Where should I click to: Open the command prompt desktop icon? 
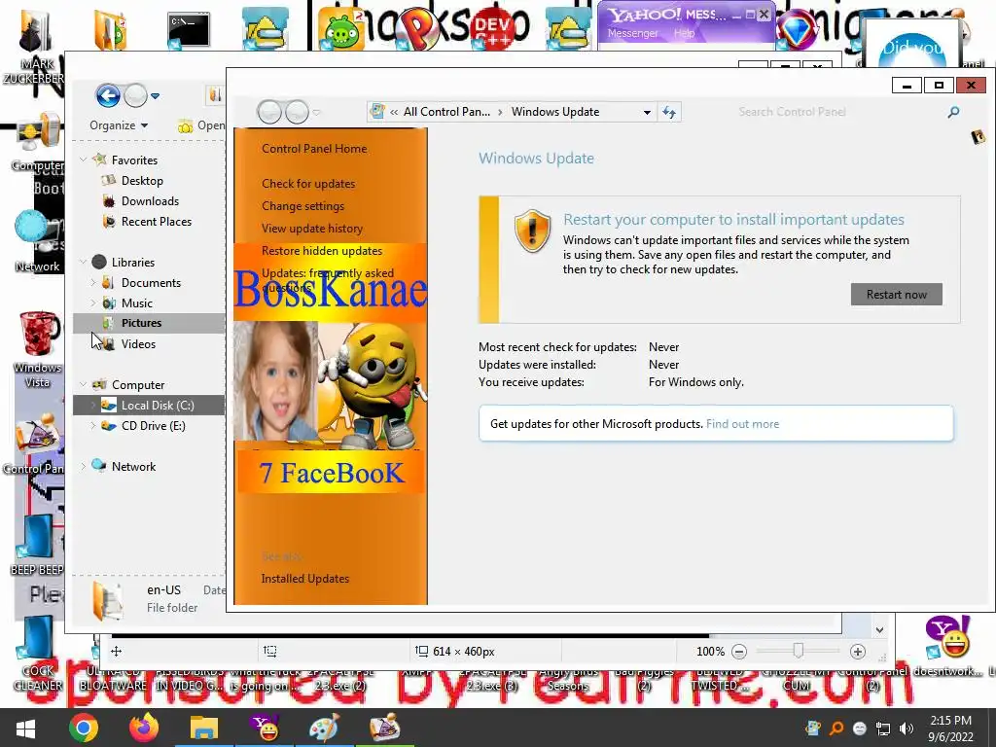click(188, 30)
